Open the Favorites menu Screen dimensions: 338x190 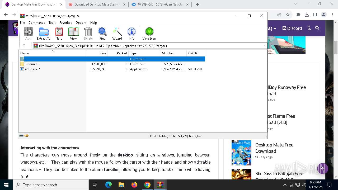(65, 23)
